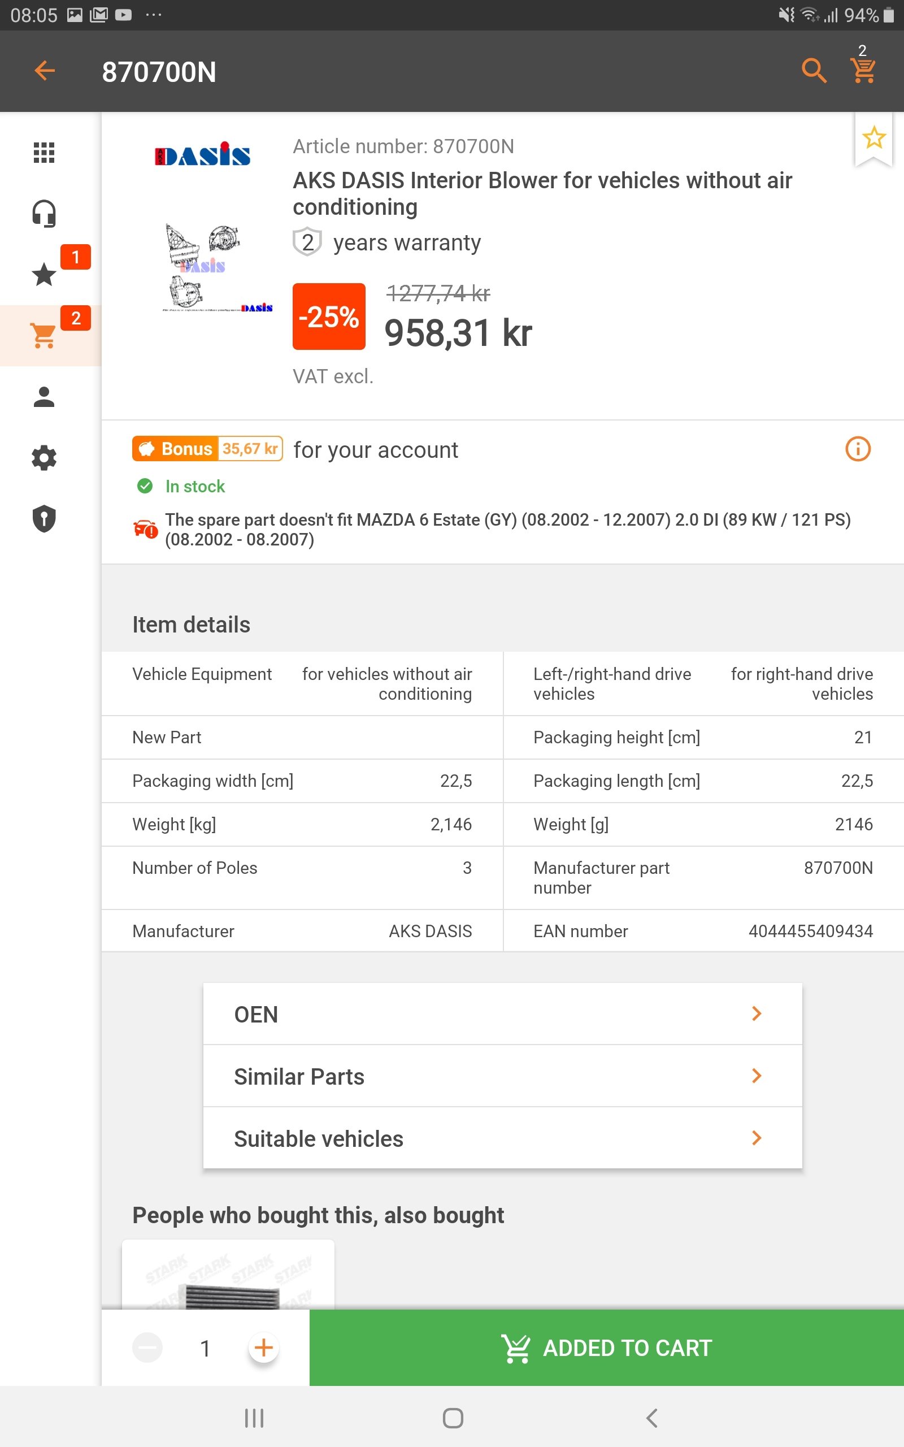This screenshot has width=904, height=1447.
Task: Select the EAN number 4044455409434
Action: [810, 931]
